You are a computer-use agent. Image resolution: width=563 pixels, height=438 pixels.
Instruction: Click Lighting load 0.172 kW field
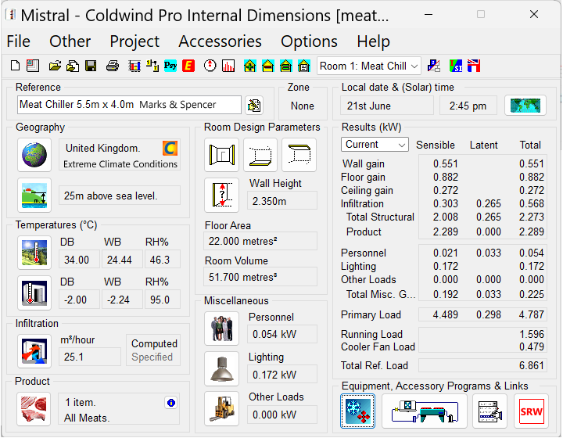click(x=282, y=375)
